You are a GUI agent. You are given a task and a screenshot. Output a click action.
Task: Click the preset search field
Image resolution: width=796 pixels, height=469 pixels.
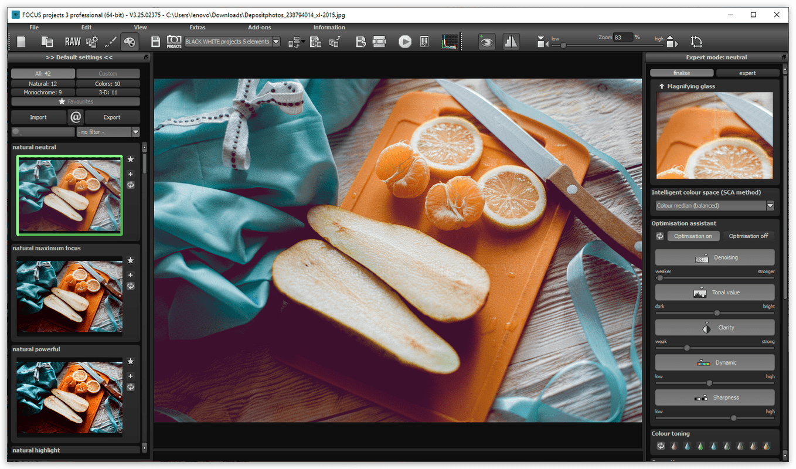[x=43, y=132]
